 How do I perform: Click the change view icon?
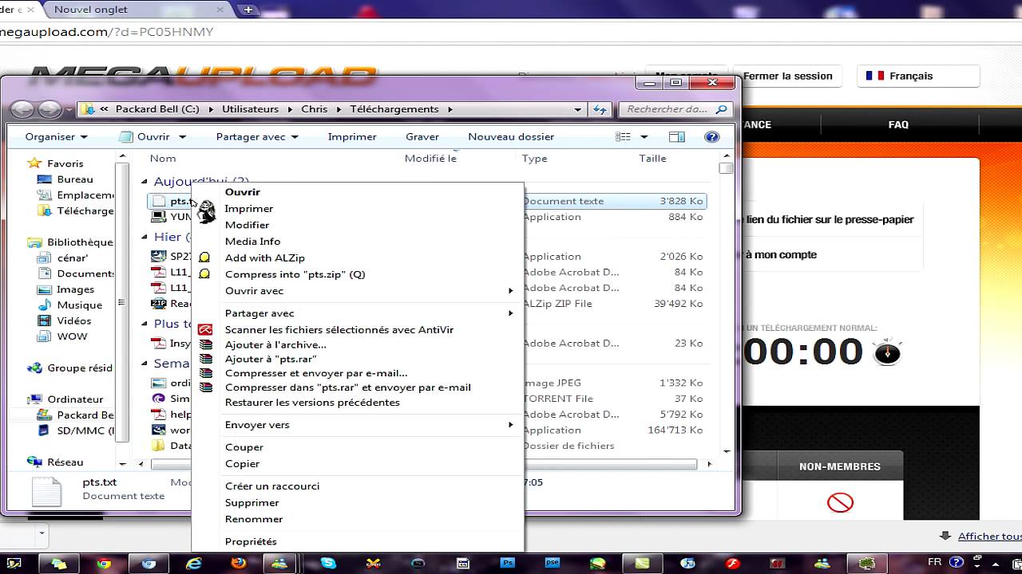[x=624, y=137]
